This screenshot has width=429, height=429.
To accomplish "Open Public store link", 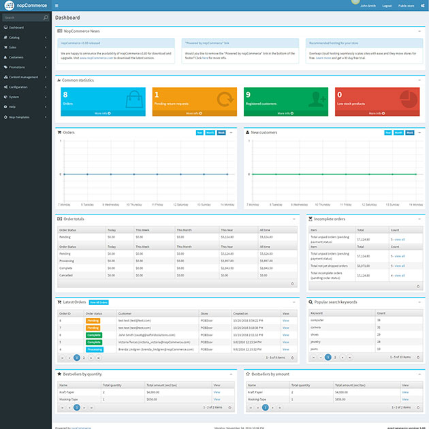I will 406,5.
